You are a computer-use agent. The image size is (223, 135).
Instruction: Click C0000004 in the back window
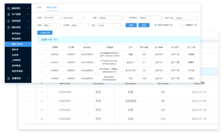[x=65, y=92]
